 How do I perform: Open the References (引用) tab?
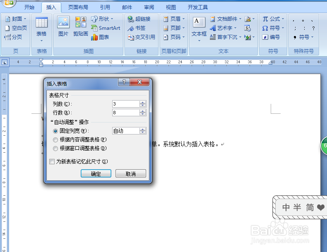click(105, 7)
